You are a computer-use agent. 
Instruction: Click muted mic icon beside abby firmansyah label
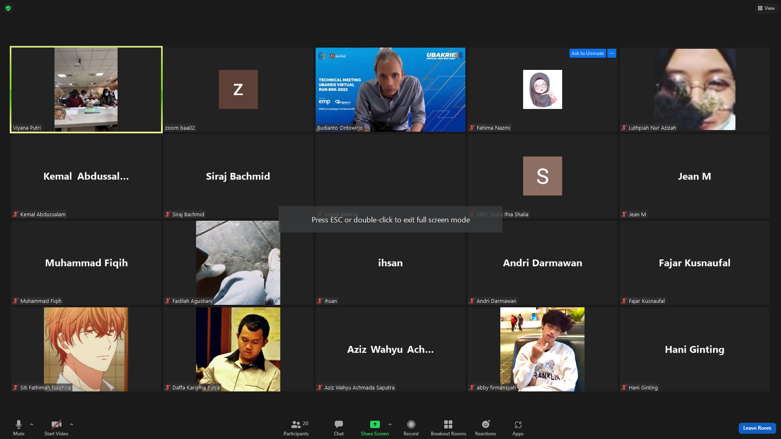pos(472,387)
